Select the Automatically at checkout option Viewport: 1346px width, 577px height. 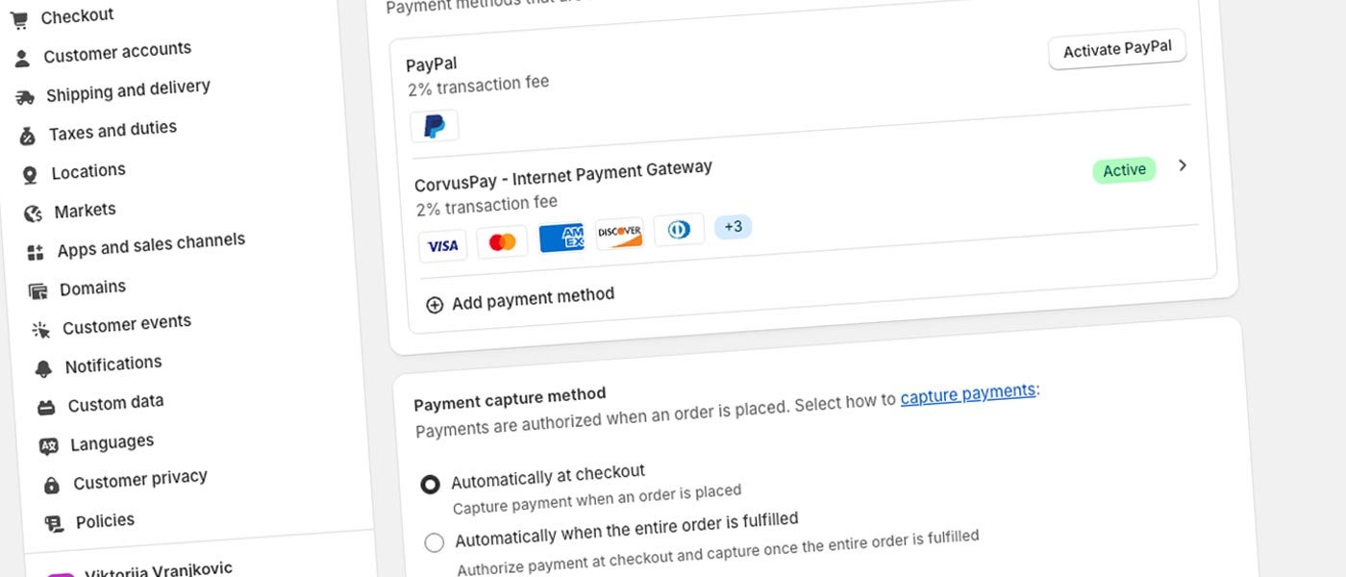(430, 485)
